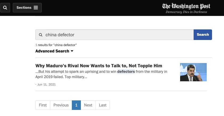
Task: Open The Washington Post homepage logo
Action: tap(186, 6)
